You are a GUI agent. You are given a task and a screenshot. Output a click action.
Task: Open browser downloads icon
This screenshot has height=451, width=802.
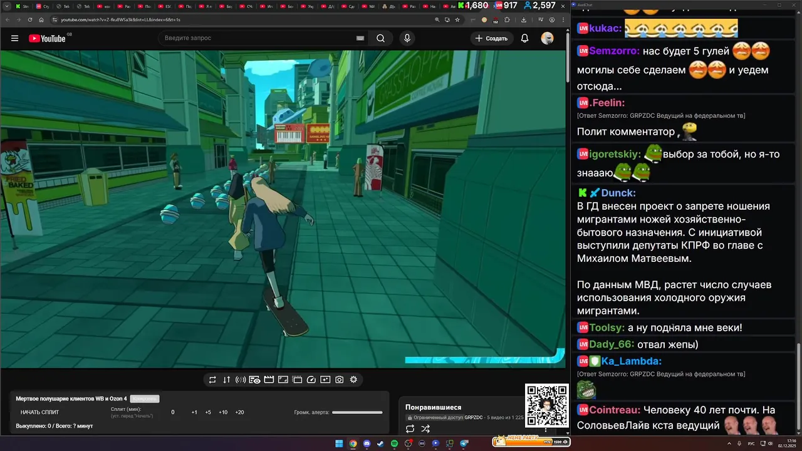pos(524,19)
